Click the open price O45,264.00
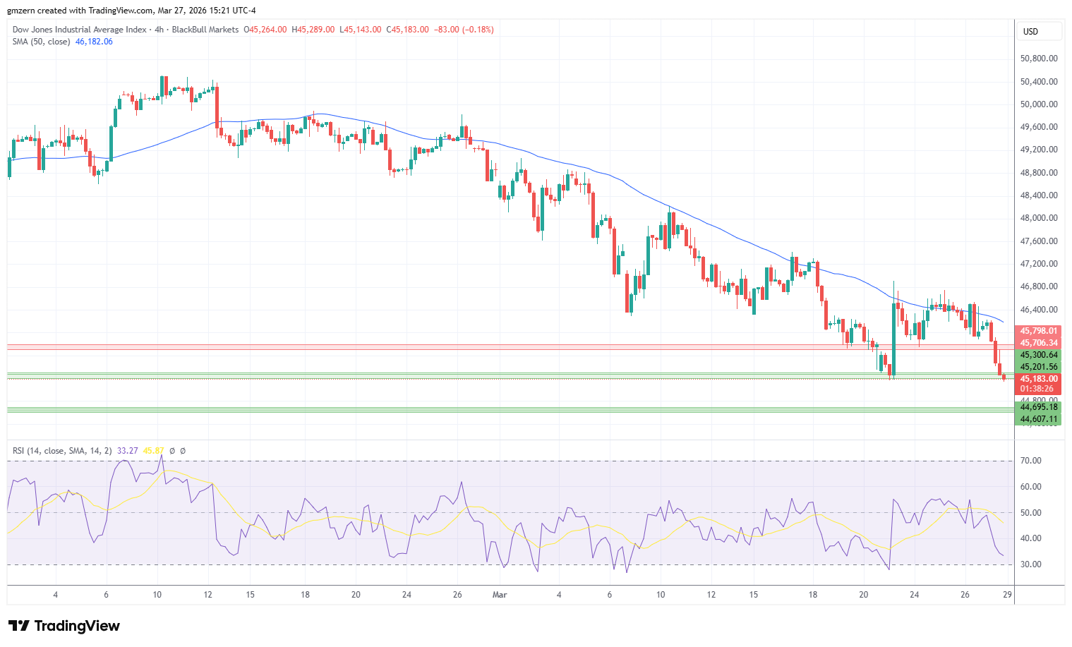1072x647 pixels. click(265, 30)
